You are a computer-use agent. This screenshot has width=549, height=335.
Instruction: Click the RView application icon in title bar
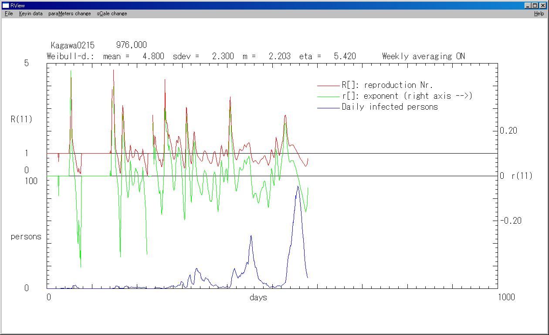coord(6,5)
